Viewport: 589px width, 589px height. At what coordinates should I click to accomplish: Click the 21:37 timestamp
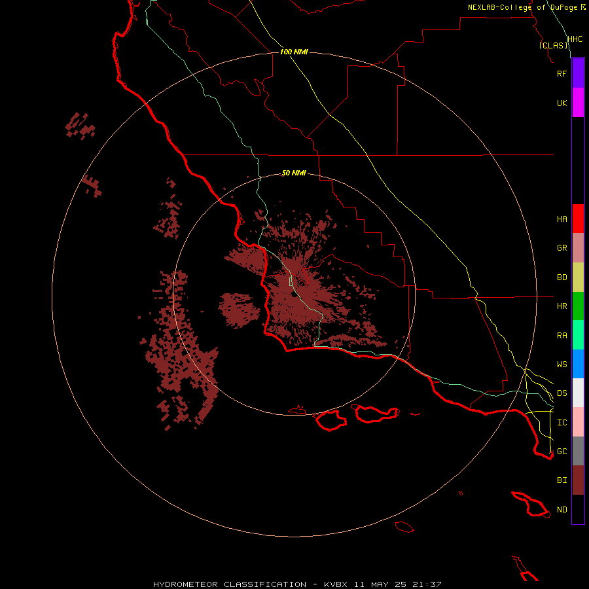coord(427,584)
